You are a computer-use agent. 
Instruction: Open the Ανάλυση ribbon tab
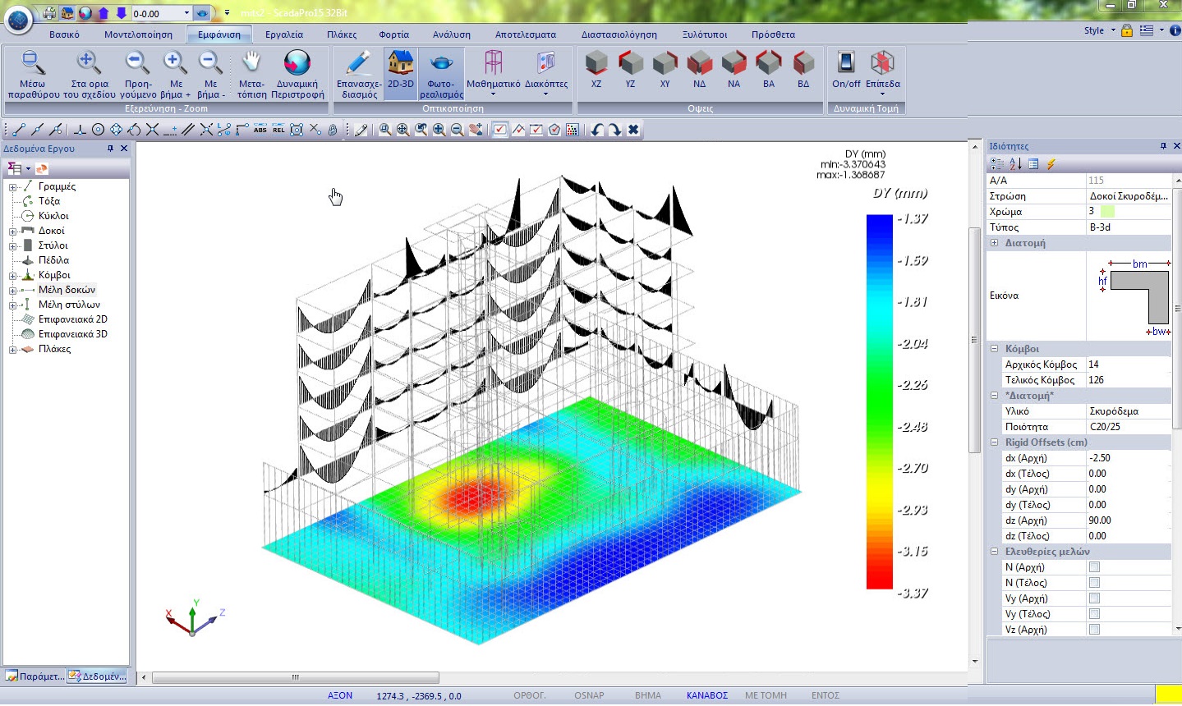coord(452,34)
